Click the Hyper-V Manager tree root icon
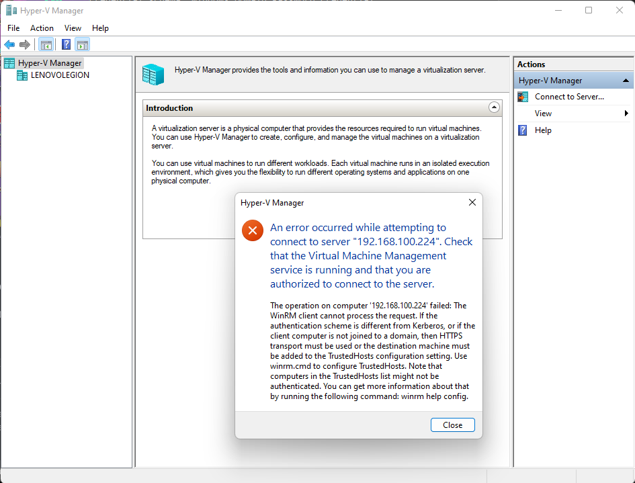Screen dimensions: 635x483 coord(9,63)
